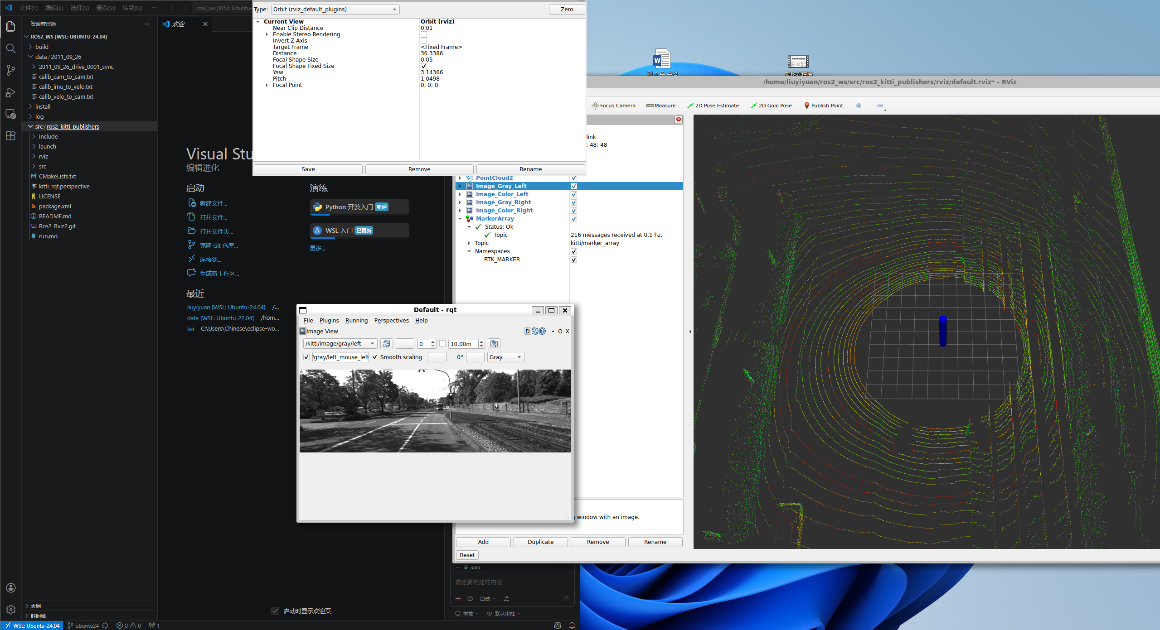Expand the Focal Point property

coord(267,85)
